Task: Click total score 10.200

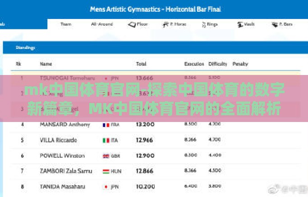Action: 145,187
